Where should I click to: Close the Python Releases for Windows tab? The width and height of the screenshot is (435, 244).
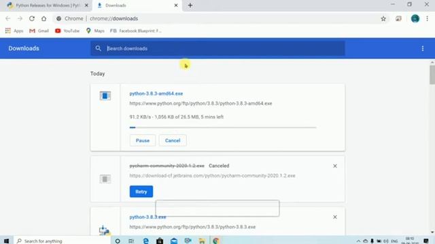(x=86, y=5)
